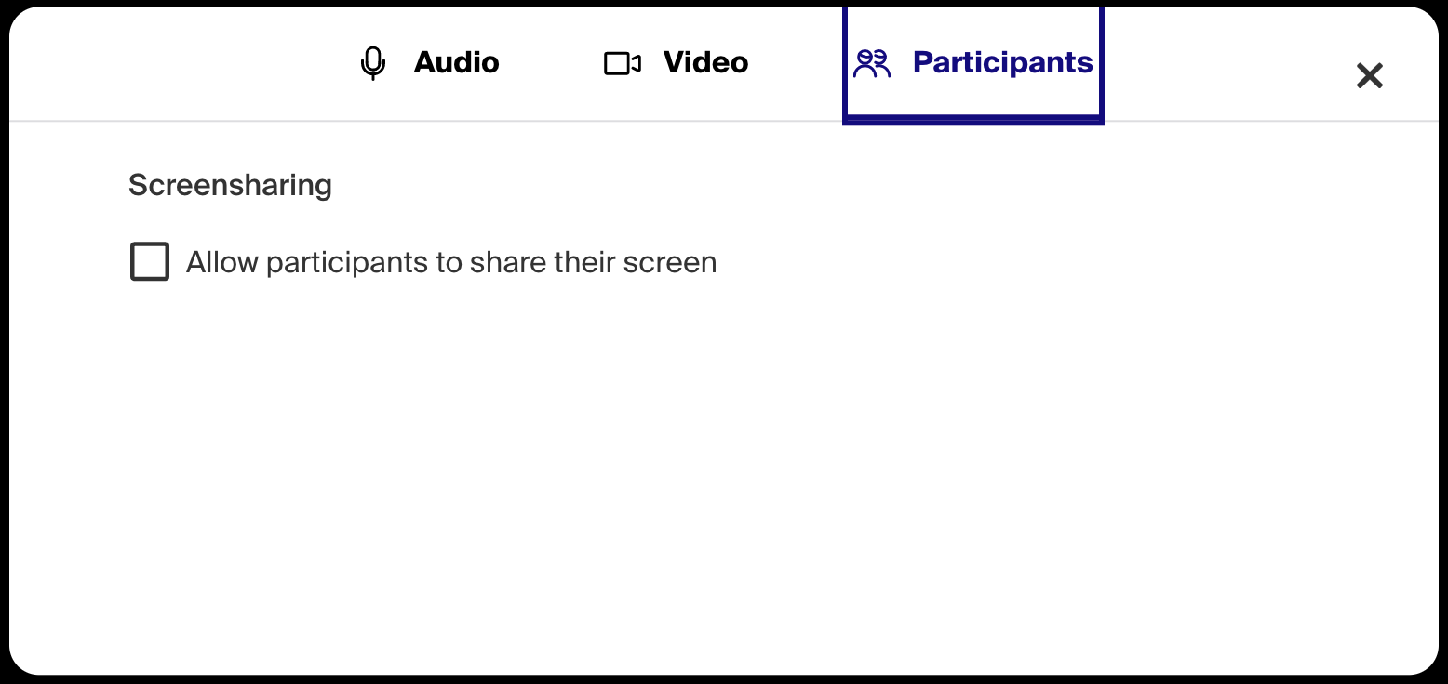Viewport: 1448px width, 684px height.
Task: Click the video camera icon
Action: 623,63
